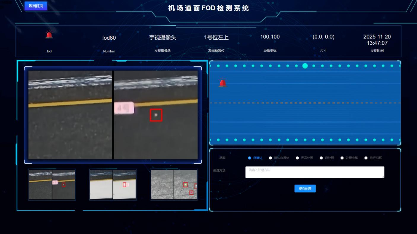Focus the 处理方法 text input box
Viewport: 417px width, 234px height.
(x=314, y=172)
